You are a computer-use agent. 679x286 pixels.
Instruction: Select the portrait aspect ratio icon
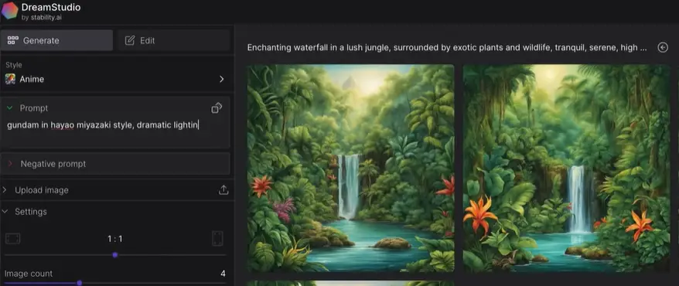tap(217, 238)
